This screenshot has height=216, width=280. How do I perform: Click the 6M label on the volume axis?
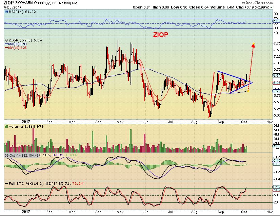276,126
